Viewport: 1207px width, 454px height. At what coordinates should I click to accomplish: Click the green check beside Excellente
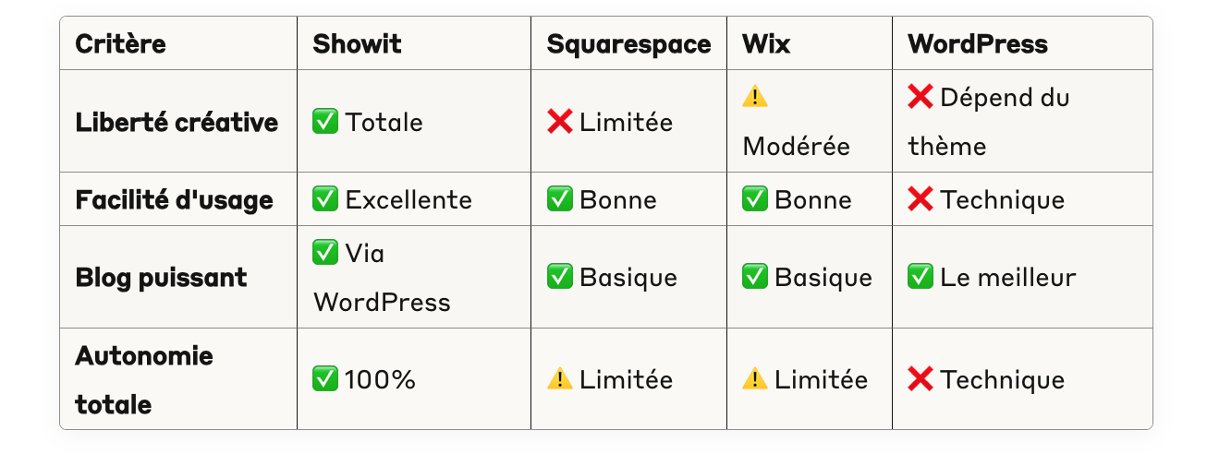pyautogui.click(x=325, y=199)
